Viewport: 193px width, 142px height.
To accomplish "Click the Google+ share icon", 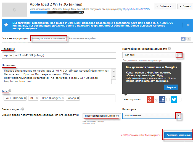I will point(150,99).
